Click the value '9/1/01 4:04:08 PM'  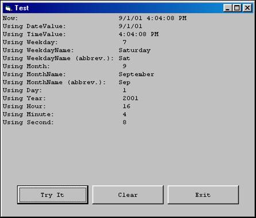[x=153, y=18]
